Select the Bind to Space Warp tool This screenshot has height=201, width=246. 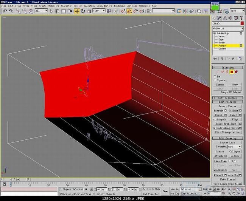[x=31, y=11]
